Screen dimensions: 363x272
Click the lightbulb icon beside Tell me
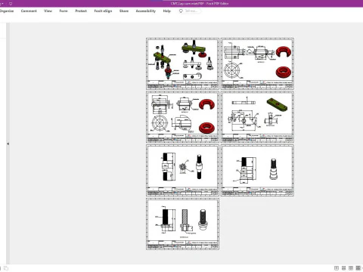(x=181, y=11)
